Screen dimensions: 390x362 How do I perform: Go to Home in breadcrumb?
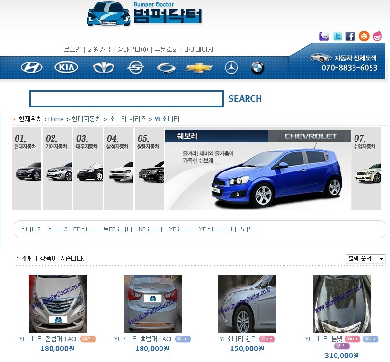[56, 119]
